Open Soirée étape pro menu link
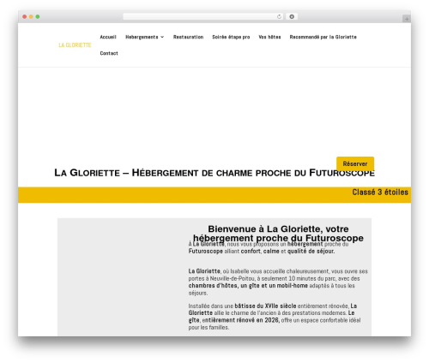The image size is (429, 362). coord(231,37)
